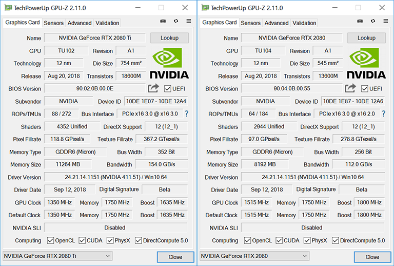394x266 pixels.
Task: Click the GPU-Z title bar icon in right window
Action: click(205, 8)
